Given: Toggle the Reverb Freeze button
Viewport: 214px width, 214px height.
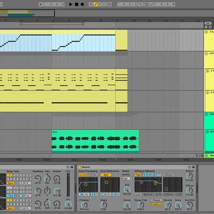Looking at the screenshot, I should [x=156, y=200].
